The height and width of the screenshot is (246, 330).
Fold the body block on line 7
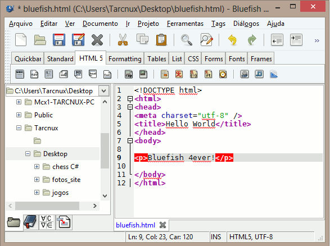click(130, 140)
